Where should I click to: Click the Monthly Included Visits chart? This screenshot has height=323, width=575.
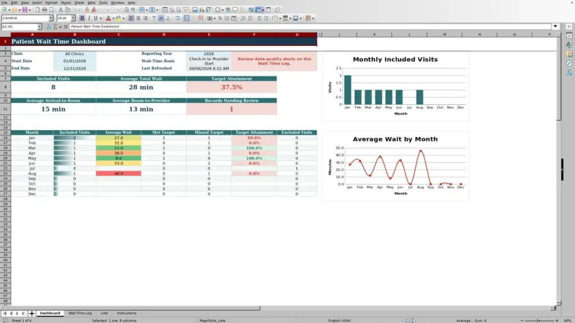395,86
